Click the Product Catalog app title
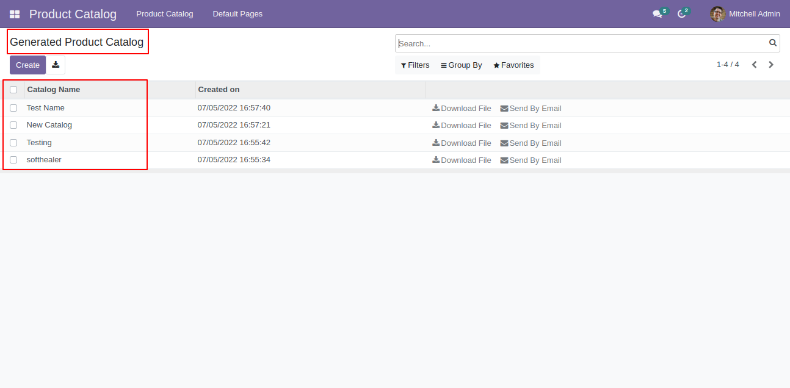The image size is (790, 388). (73, 14)
